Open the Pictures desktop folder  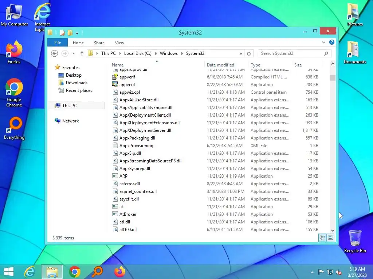[x=355, y=14]
